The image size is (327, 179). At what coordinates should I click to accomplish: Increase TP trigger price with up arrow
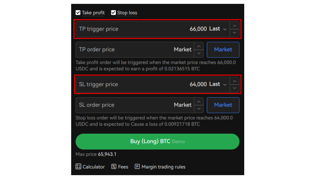(235, 25)
